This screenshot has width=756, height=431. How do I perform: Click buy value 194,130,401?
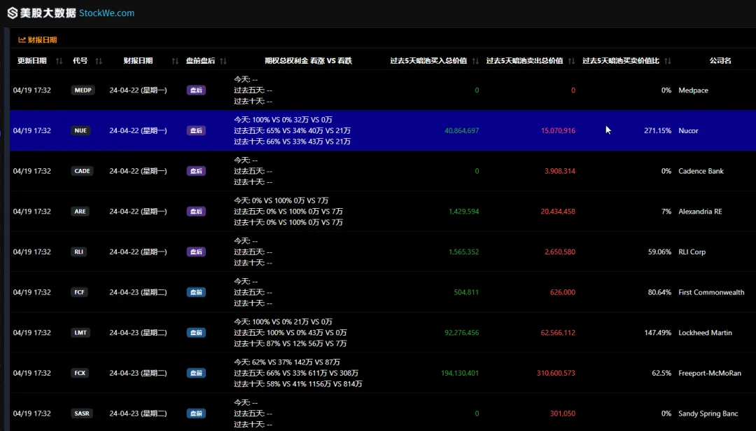tap(460, 373)
